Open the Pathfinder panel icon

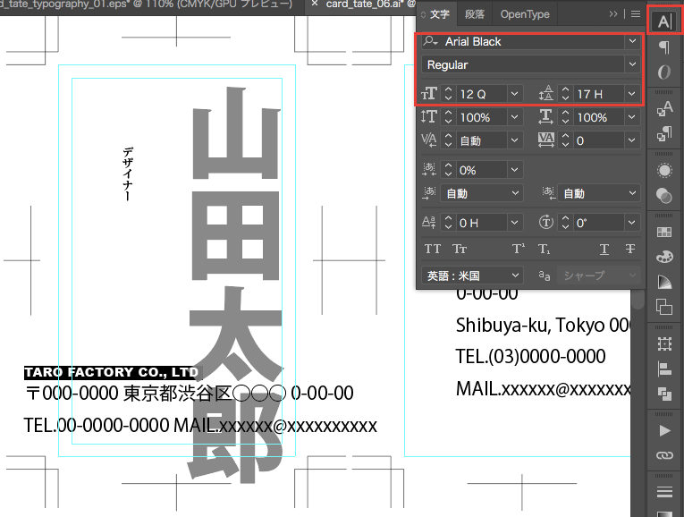663,394
